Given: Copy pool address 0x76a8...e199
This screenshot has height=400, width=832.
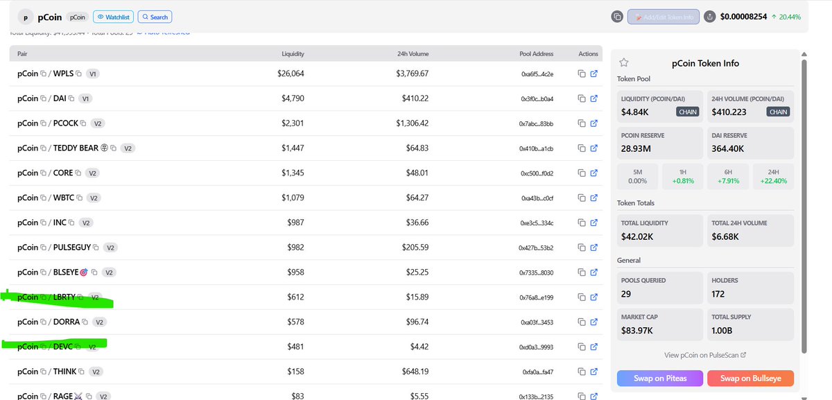Looking at the screenshot, I should click(582, 297).
